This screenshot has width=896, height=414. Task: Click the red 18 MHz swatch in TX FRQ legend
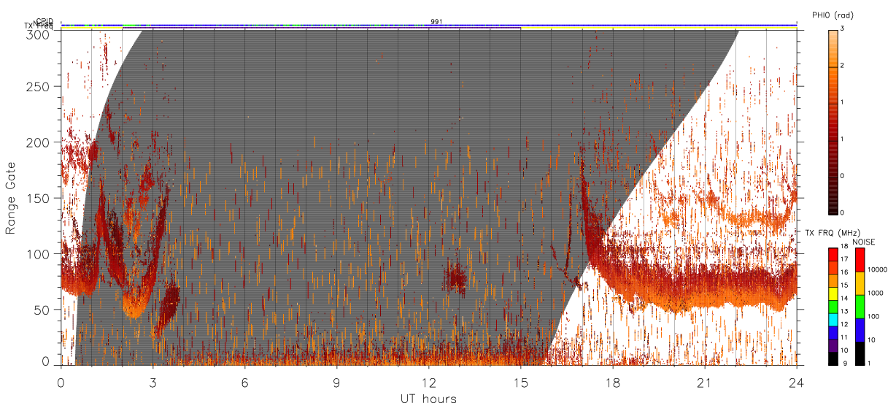click(833, 253)
